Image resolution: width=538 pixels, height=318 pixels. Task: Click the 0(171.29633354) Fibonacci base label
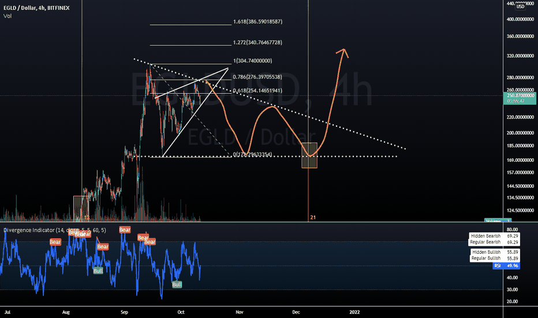coord(252,155)
